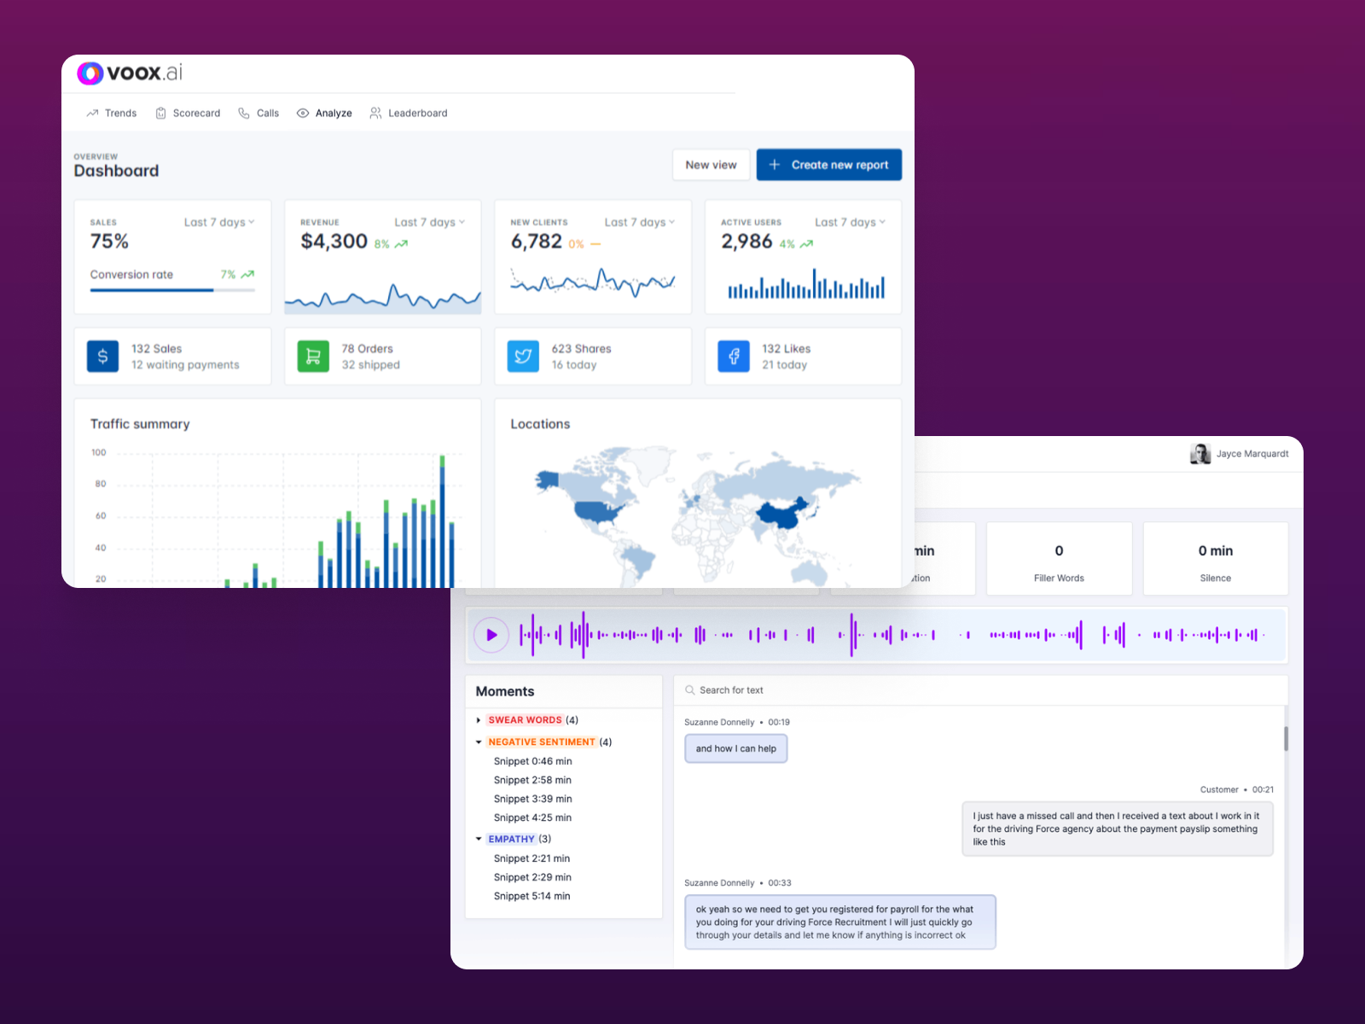Click the voox.ai logo icon
This screenshot has height=1024, width=1365.
(x=90, y=73)
